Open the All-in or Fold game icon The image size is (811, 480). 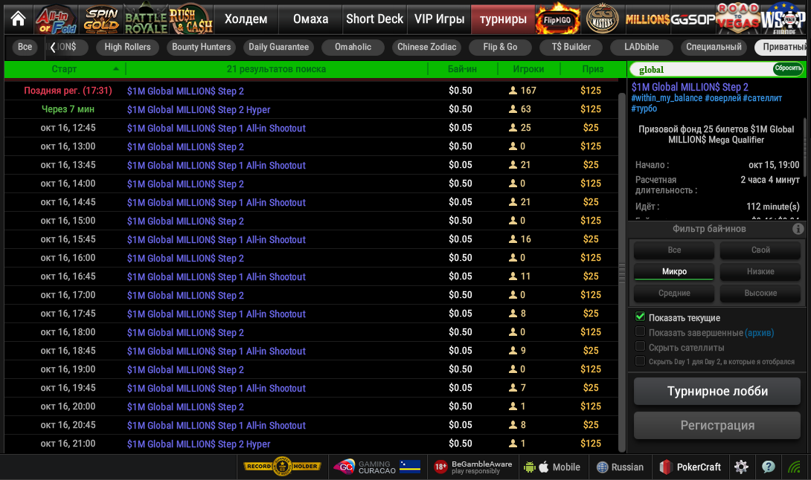(56, 19)
